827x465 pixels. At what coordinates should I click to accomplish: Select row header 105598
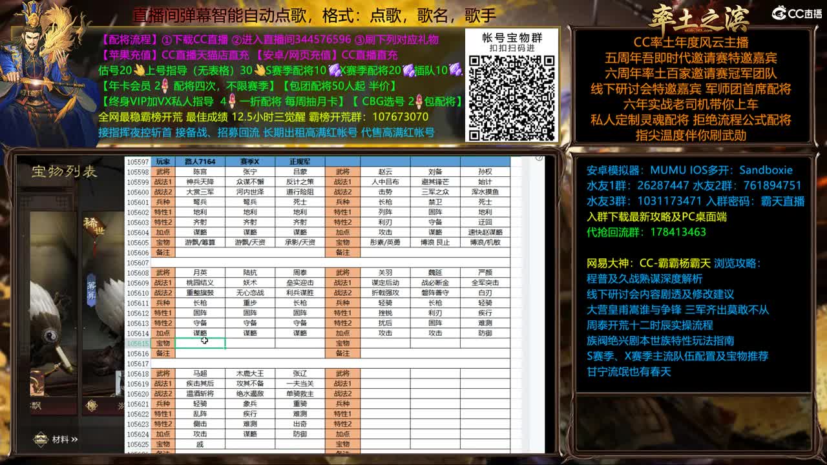(138, 172)
